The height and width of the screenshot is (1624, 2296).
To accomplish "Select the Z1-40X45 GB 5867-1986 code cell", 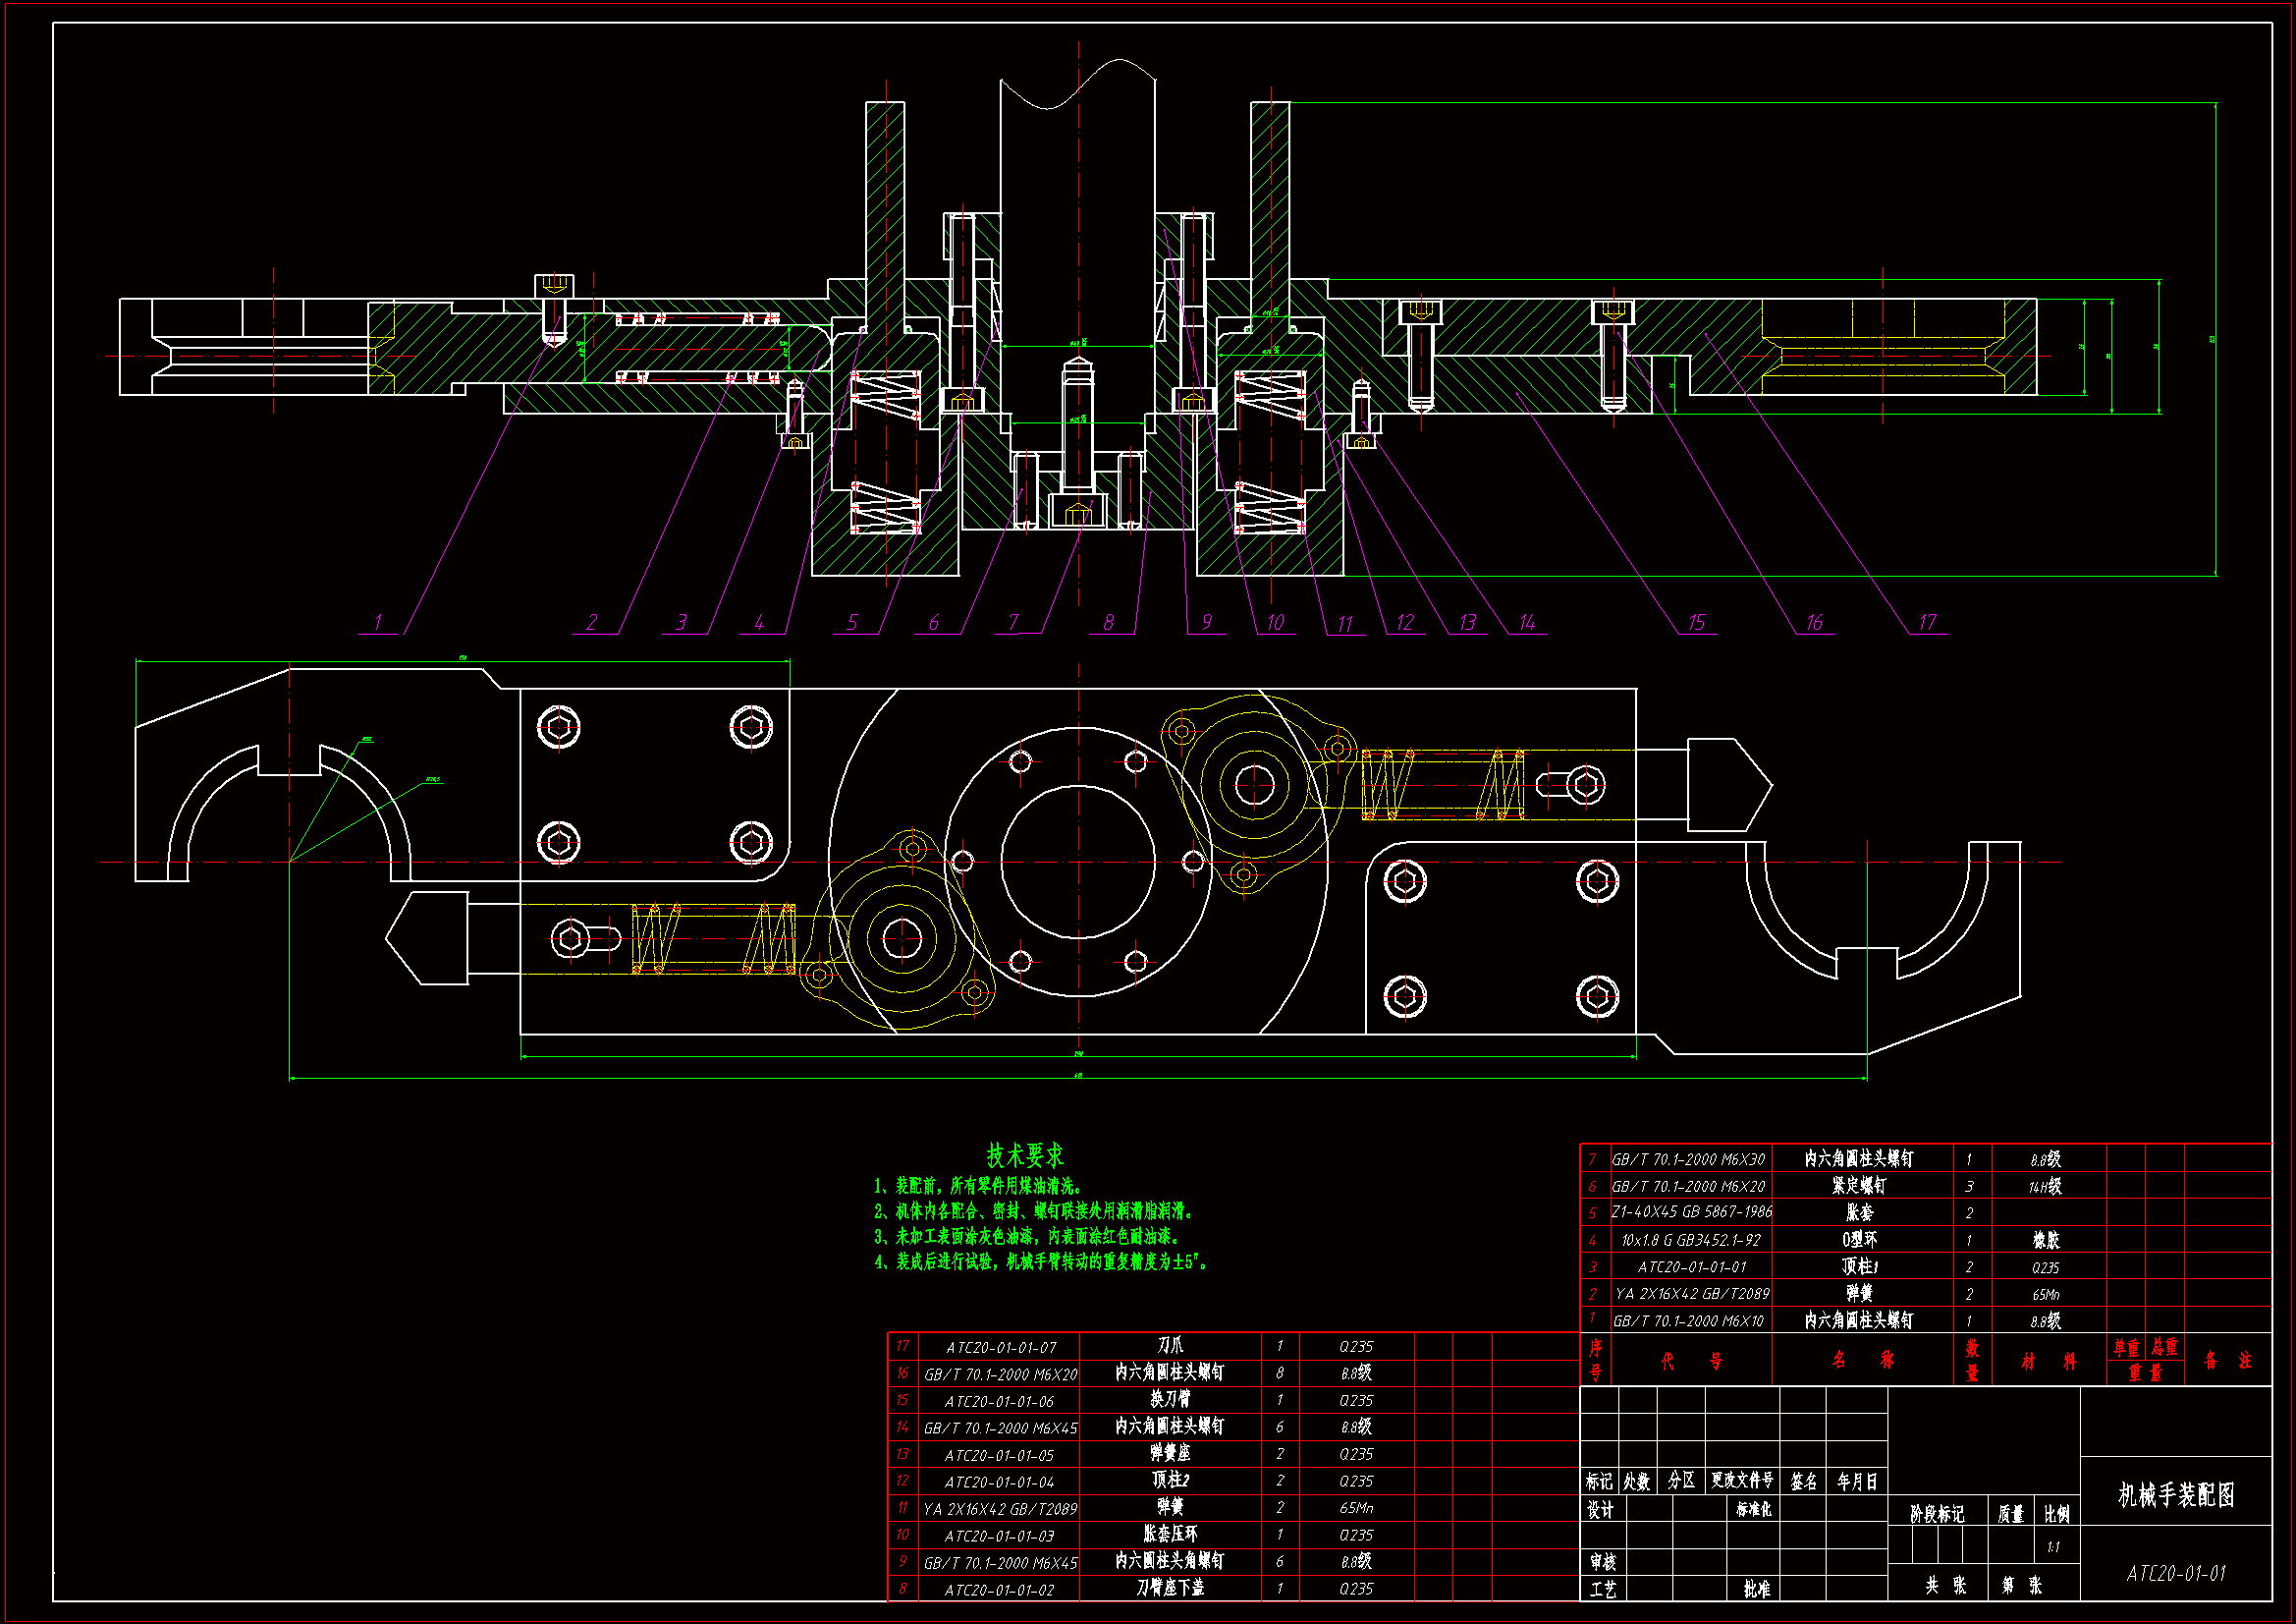I will [1691, 1212].
